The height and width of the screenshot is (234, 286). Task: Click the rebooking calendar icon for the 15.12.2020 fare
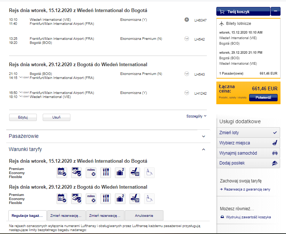coord(62,173)
